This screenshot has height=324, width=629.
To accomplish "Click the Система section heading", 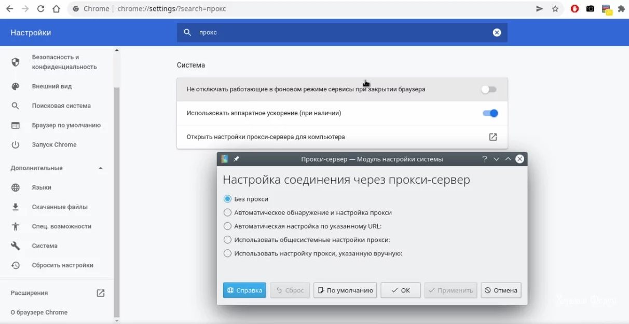I will tap(191, 65).
